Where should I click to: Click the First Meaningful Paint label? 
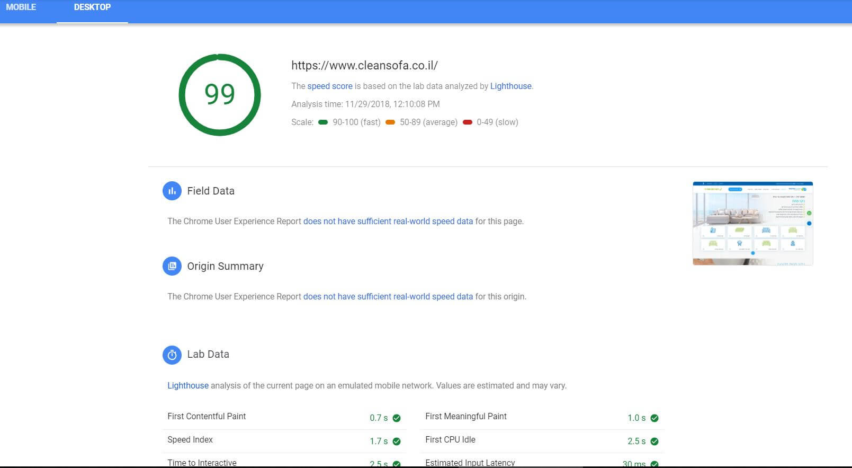click(466, 417)
